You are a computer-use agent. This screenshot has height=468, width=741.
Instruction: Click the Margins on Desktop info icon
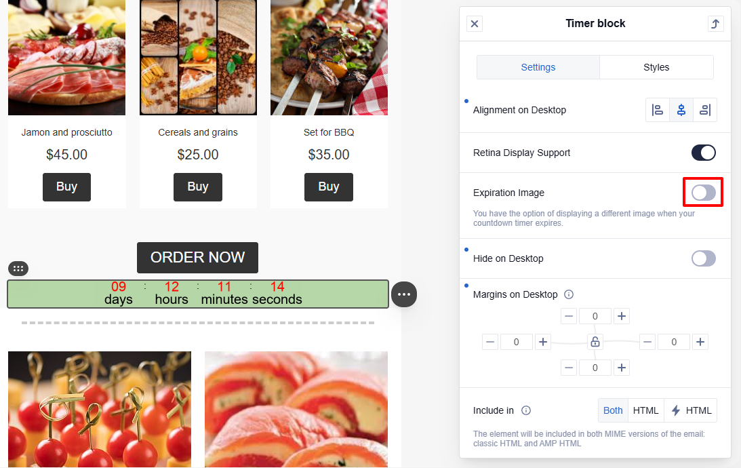click(x=569, y=294)
